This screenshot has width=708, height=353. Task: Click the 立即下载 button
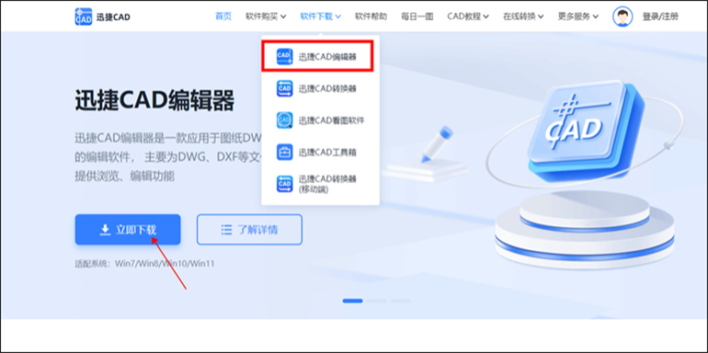[128, 230]
